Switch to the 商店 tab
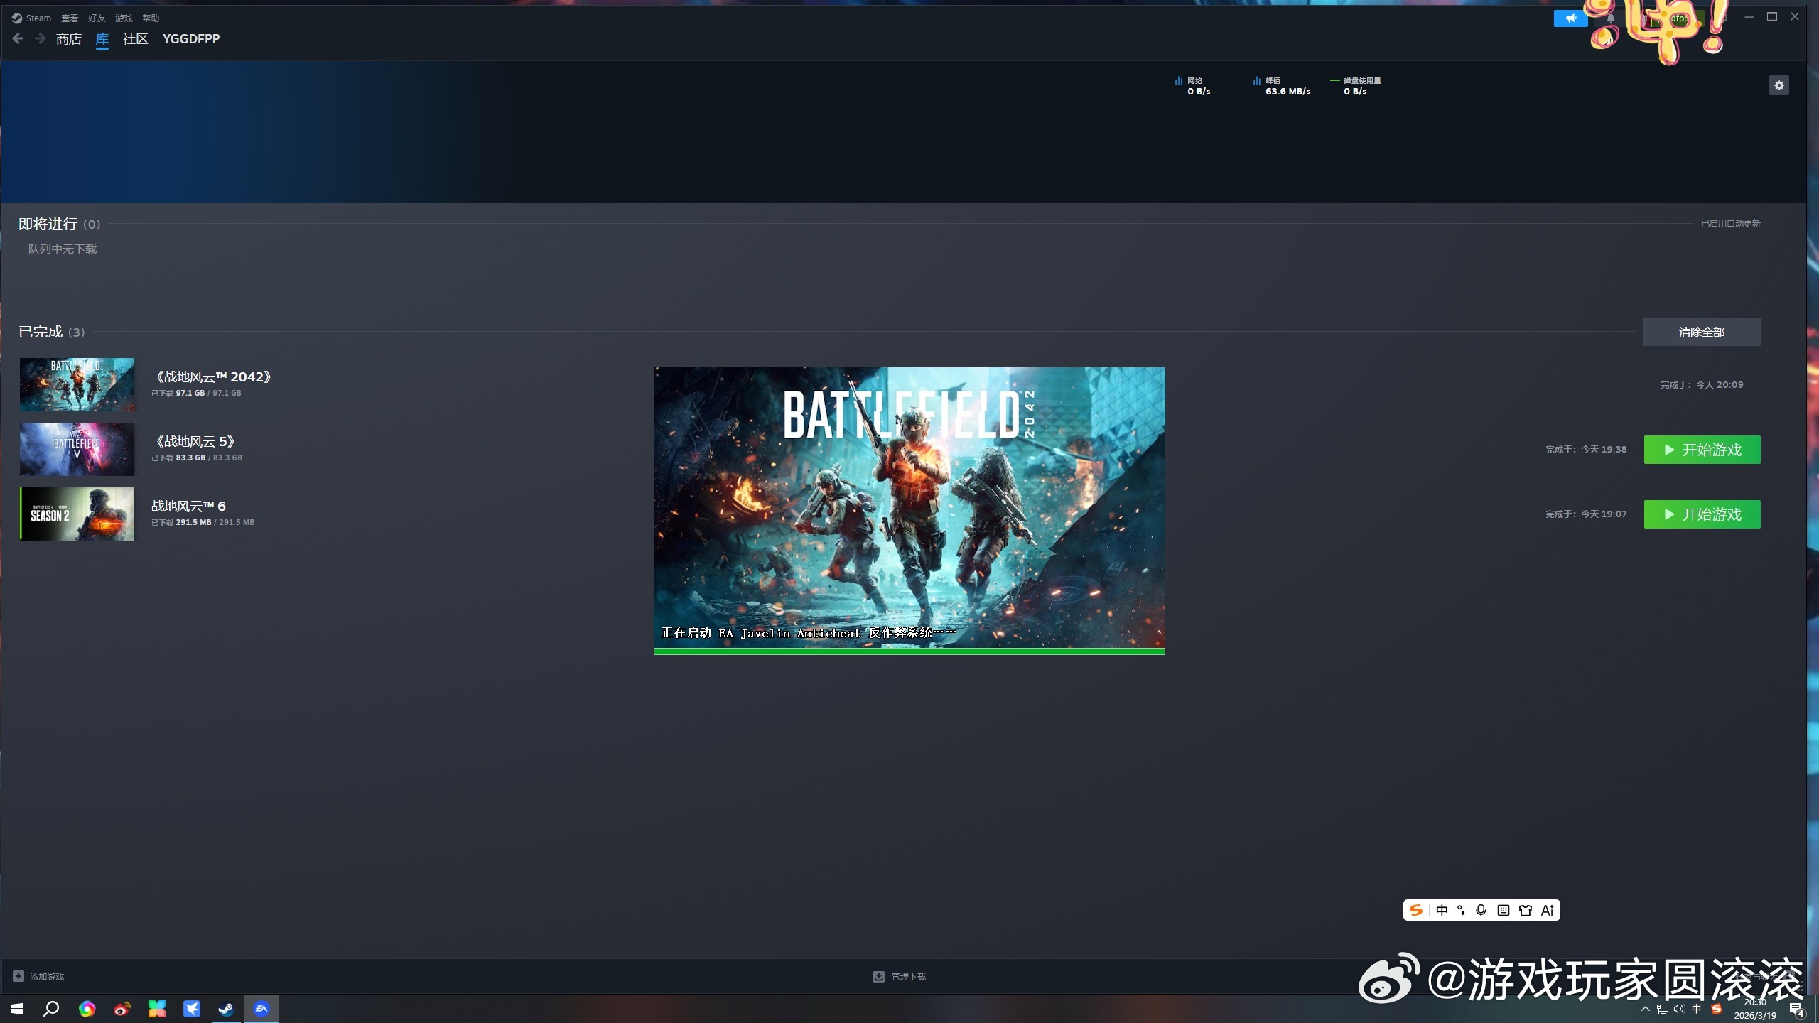The image size is (1819, 1023). pyautogui.click(x=69, y=38)
